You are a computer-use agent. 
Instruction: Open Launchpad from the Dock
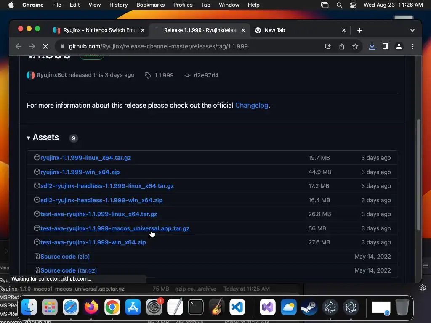[x=50, y=307]
